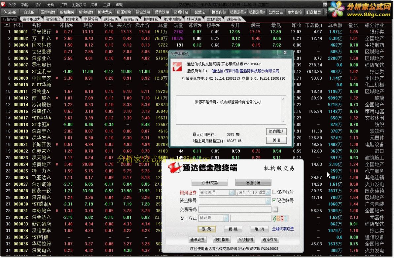Click 使用指南 button
394x258 pixels.
click(221, 240)
